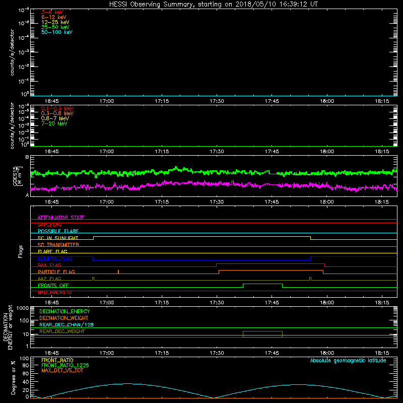Screen dimensions: 403x403
Task: Select the FRONTS_OFF flag label
Action: coord(53,285)
